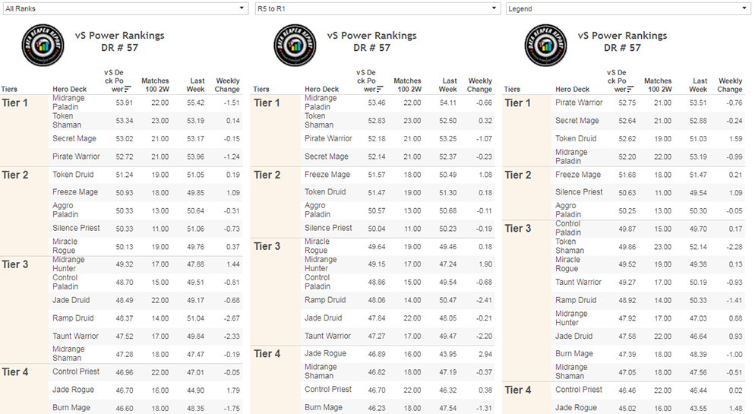Click sort icon on vS Deck Power in R5 to R1 table
755x414 pixels.
click(x=380, y=89)
